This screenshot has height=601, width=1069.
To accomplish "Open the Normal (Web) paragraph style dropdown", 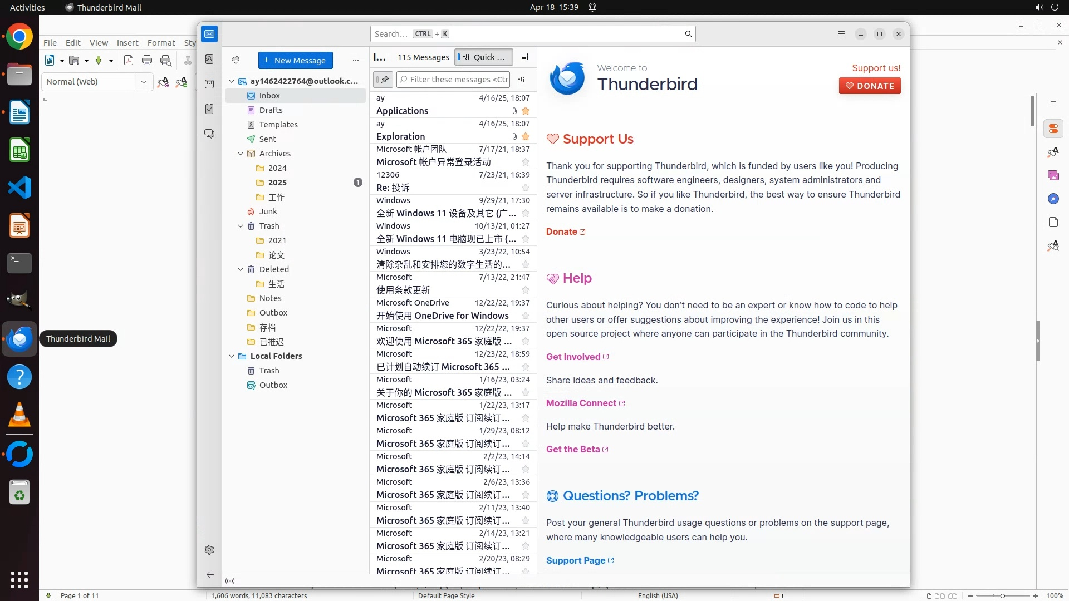I will coord(143,82).
